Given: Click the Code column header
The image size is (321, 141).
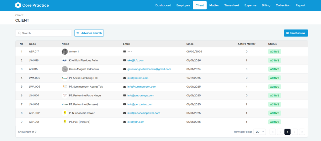Looking at the screenshot, I should 32,44.
